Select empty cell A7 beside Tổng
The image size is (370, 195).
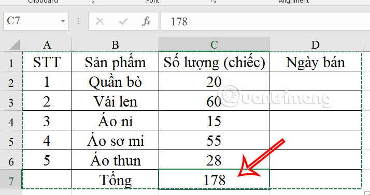47,179
